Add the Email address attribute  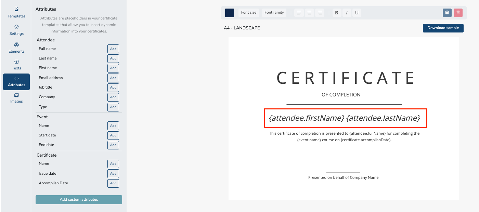tap(113, 78)
